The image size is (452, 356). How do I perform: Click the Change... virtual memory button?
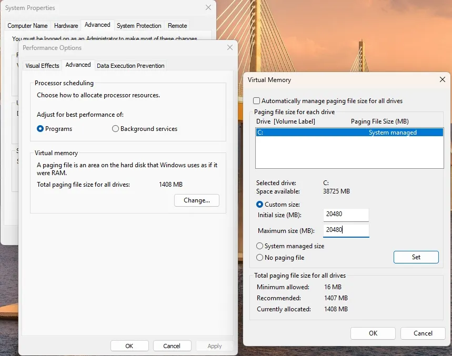pos(197,200)
